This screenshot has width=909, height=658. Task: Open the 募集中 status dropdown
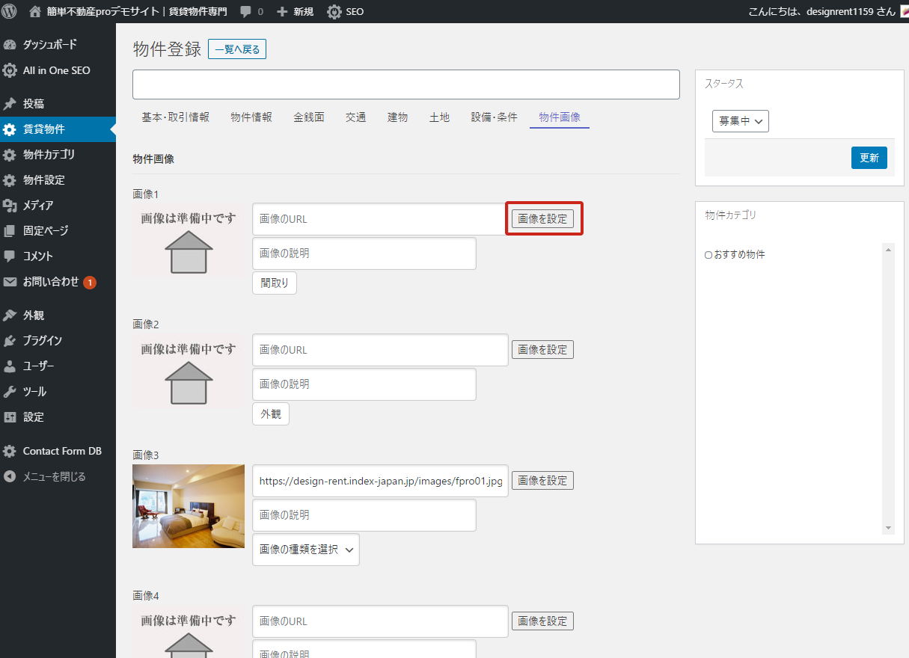click(740, 121)
